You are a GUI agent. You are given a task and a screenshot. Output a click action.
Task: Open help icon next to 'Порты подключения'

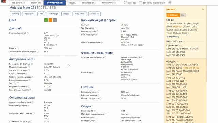[102, 42]
